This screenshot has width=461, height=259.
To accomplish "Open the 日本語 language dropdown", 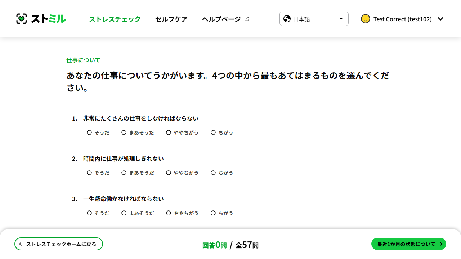I will click(x=314, y=18).
